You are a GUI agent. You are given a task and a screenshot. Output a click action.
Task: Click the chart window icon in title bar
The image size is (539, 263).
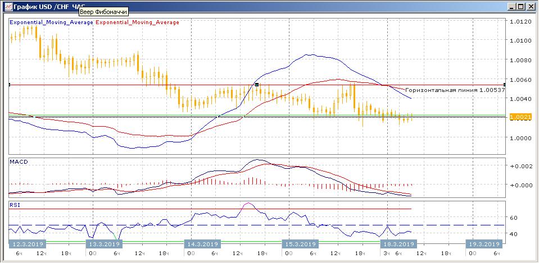click(x=8, y=6)
